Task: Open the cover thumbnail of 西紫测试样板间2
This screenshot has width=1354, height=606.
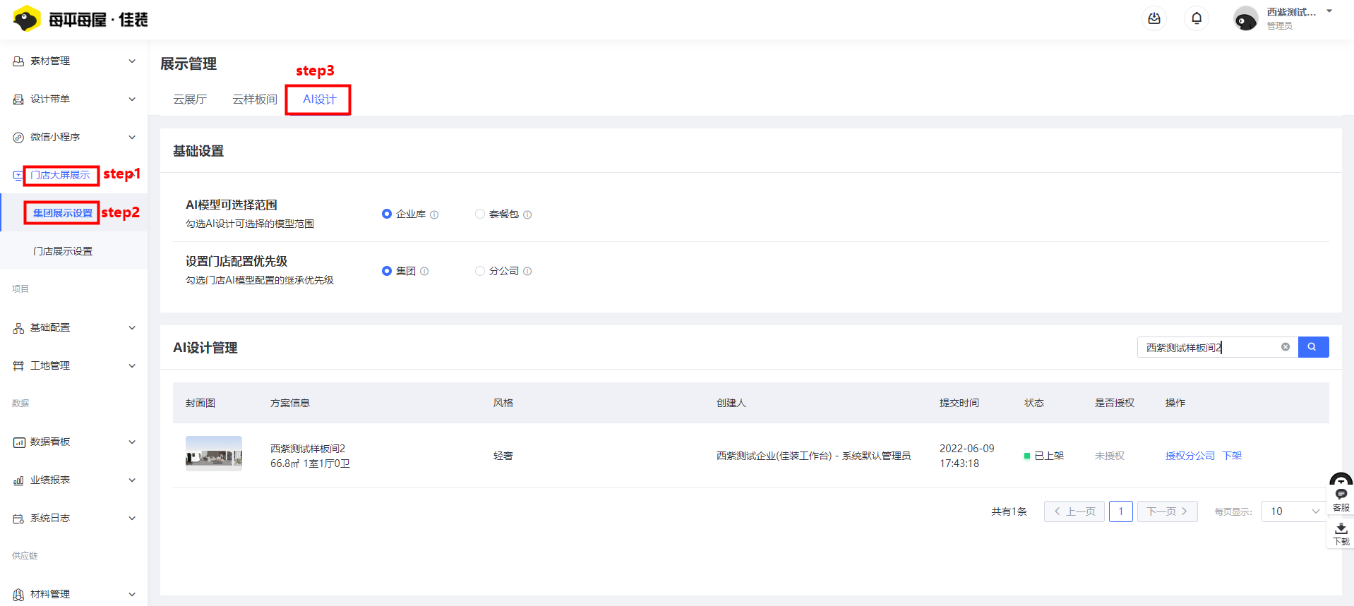Action: tap(214, 453)
